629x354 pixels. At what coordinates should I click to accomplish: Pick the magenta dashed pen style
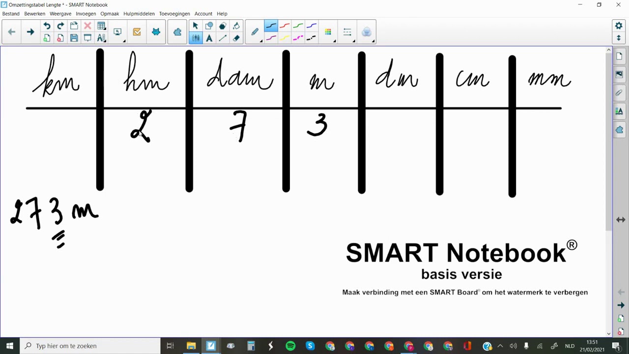tap(298, 38)
